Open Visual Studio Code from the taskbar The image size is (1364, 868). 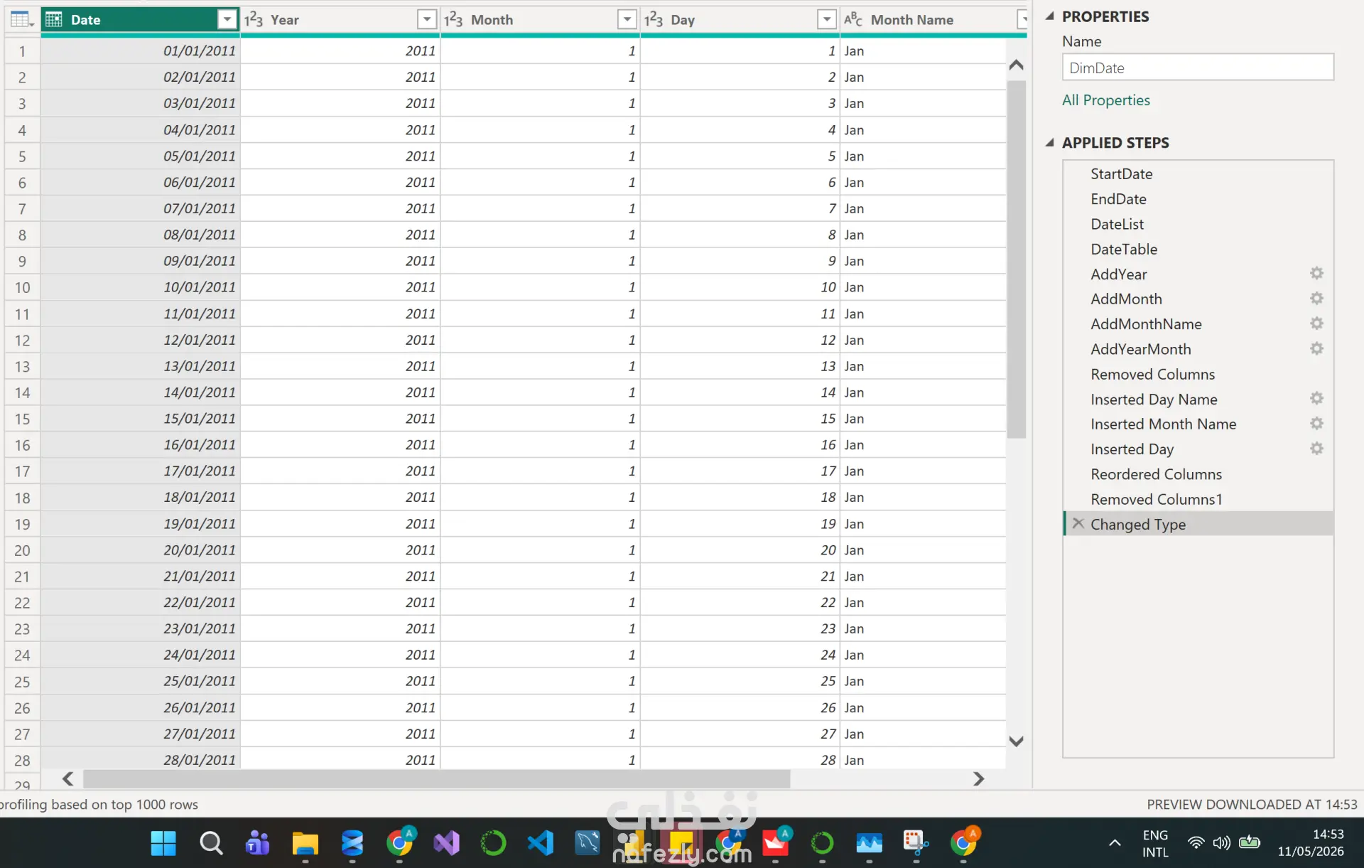click(541, 843)
